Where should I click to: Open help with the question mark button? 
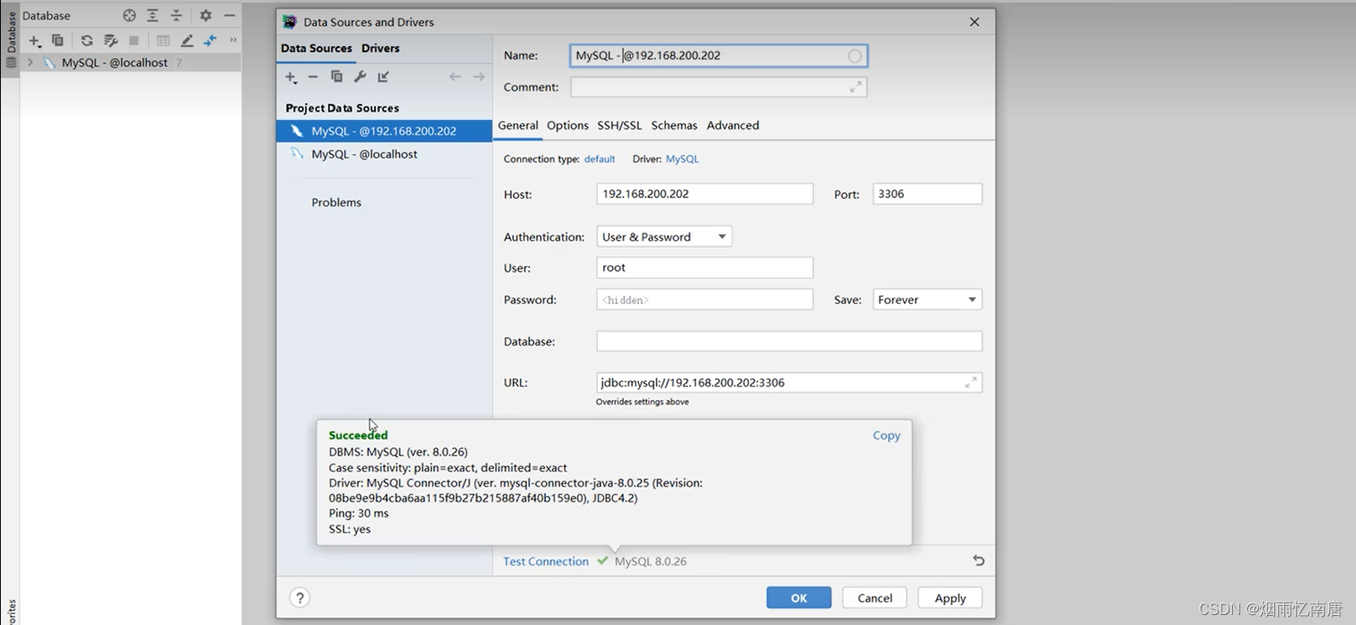click(299, 598)
